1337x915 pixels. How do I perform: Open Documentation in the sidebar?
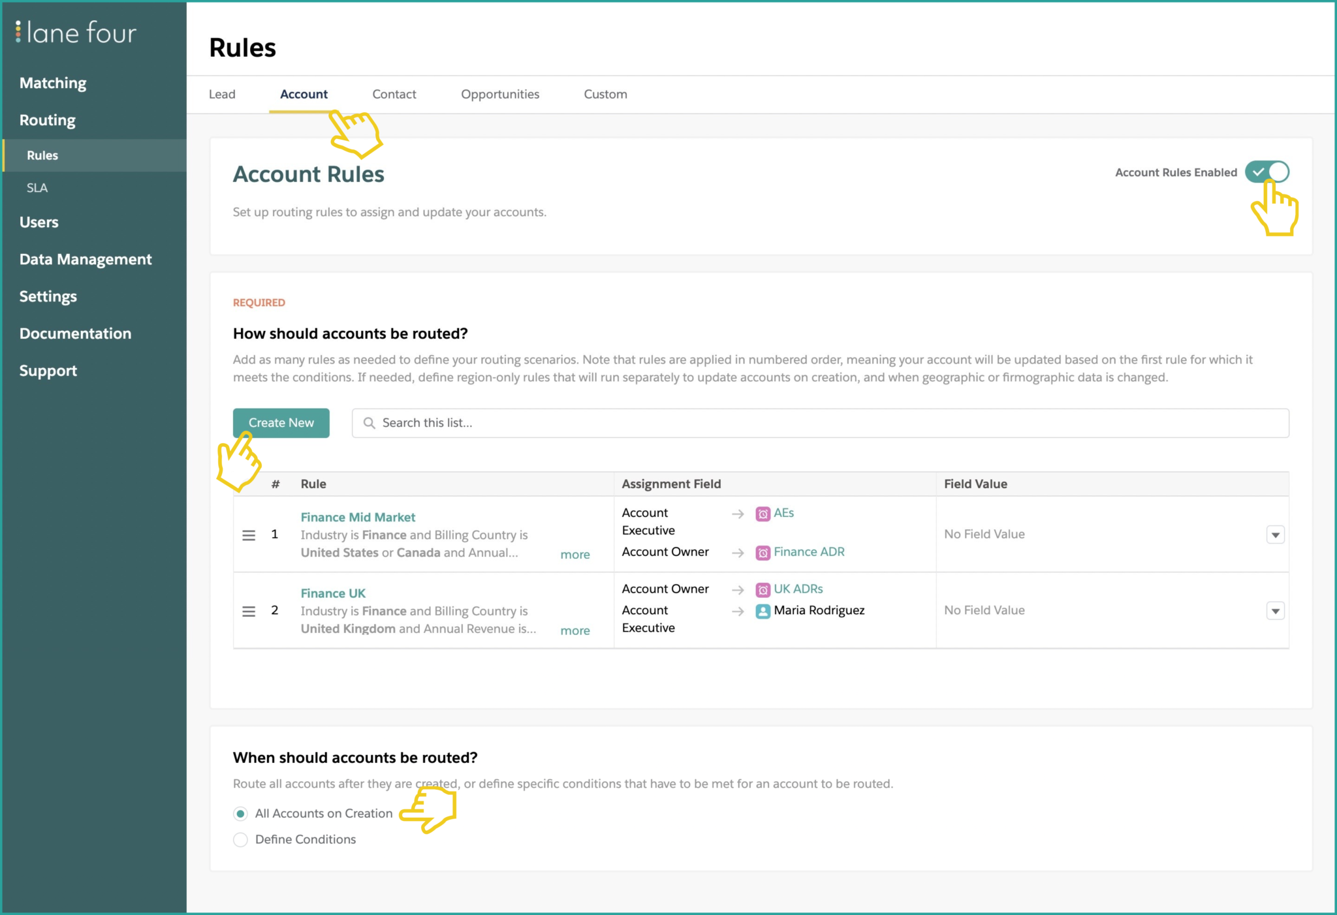tap(75, 334)
